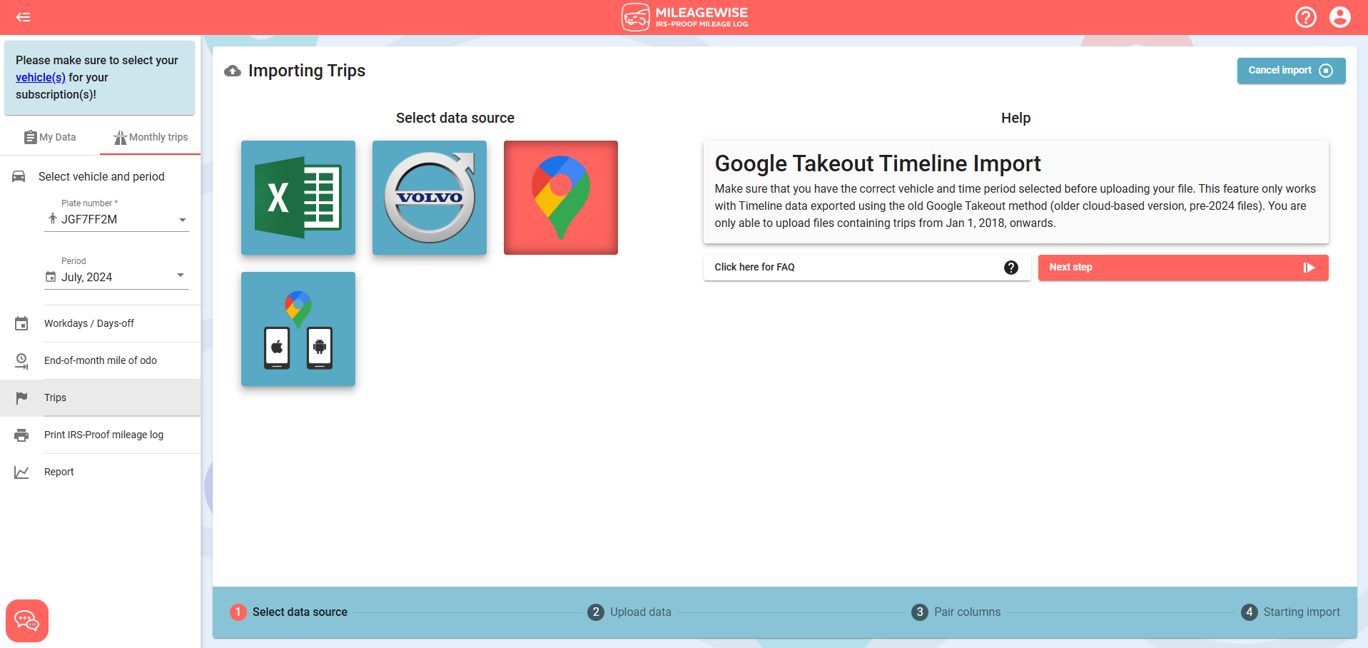Open the Plate number dropdown
This screenshot has width=1368, height=648.
pyautogui.click(x=116, y=219)
